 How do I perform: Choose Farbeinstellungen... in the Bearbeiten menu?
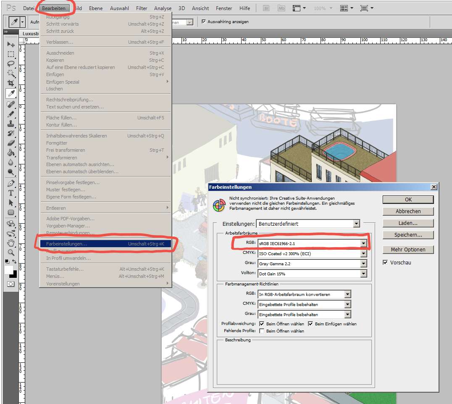point(105,244)
